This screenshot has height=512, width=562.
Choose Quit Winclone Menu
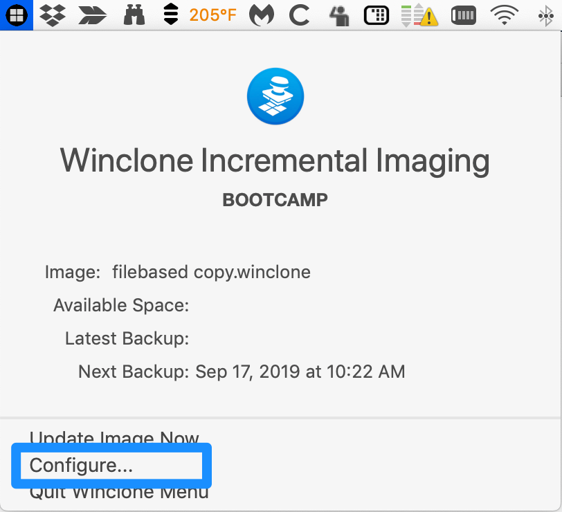tap(119, 493)
